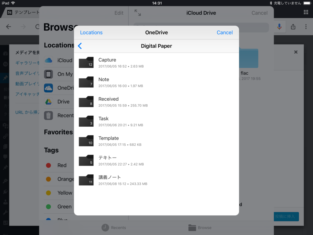Tap Edit in the Browse sidebar

coord(119,13)
